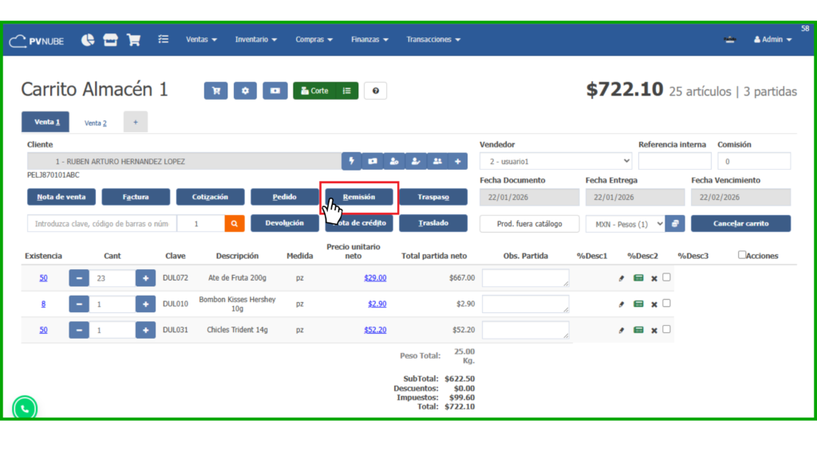Open the $29.00 unit price link

click(375, 278)
